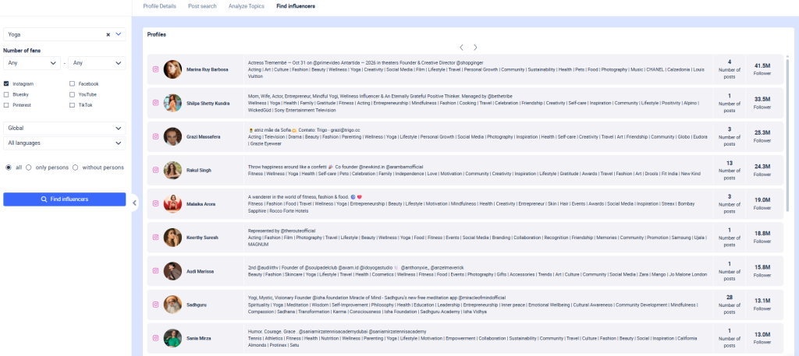Click the Instagram icon in Sania Mirza's row

[x=154, y=338]
